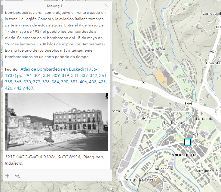221x192 pixels.
Task: Click the Amorebieta town label on map
Action: tap(184, 154)
